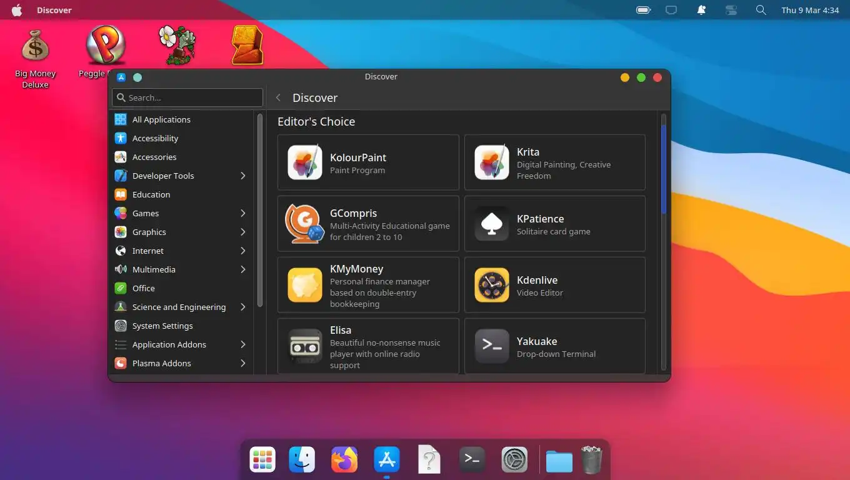This screenshot has height=480, width=850.
Task: Open notifications bell in top bar
Action: (x=701, y=10)
